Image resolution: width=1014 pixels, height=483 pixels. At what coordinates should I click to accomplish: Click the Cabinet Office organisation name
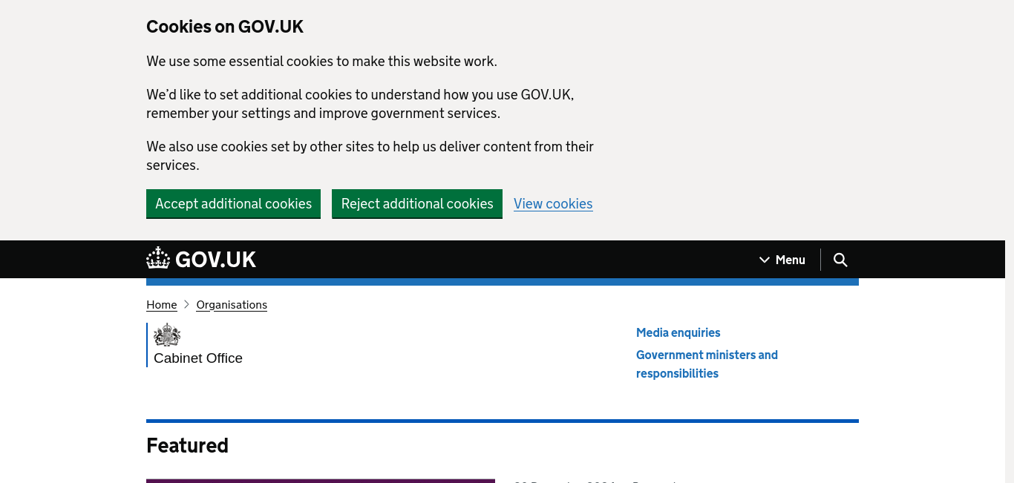click(x=198, y=358)
